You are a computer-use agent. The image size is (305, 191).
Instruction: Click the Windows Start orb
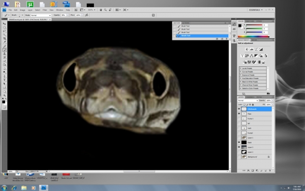4,187
